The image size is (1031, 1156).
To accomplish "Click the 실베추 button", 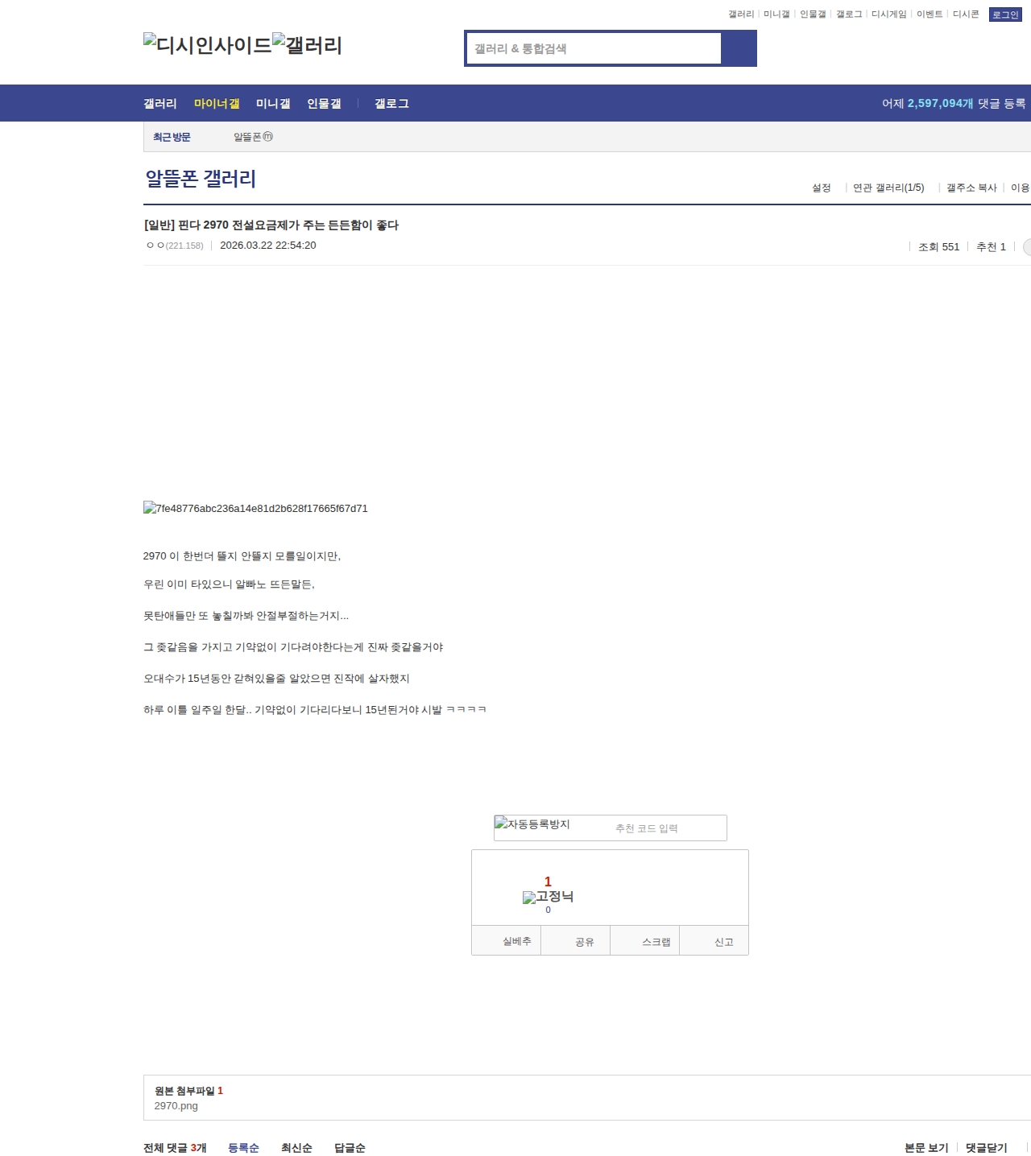I will click(x=516, y=941).
